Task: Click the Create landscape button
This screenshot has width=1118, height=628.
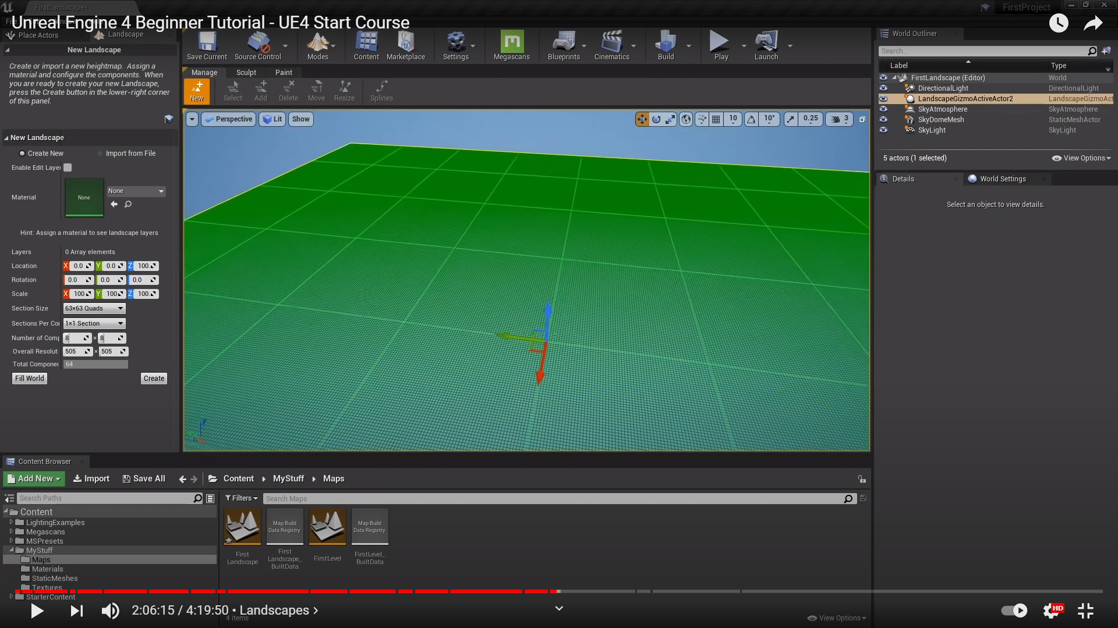Action: pos(154,379)
